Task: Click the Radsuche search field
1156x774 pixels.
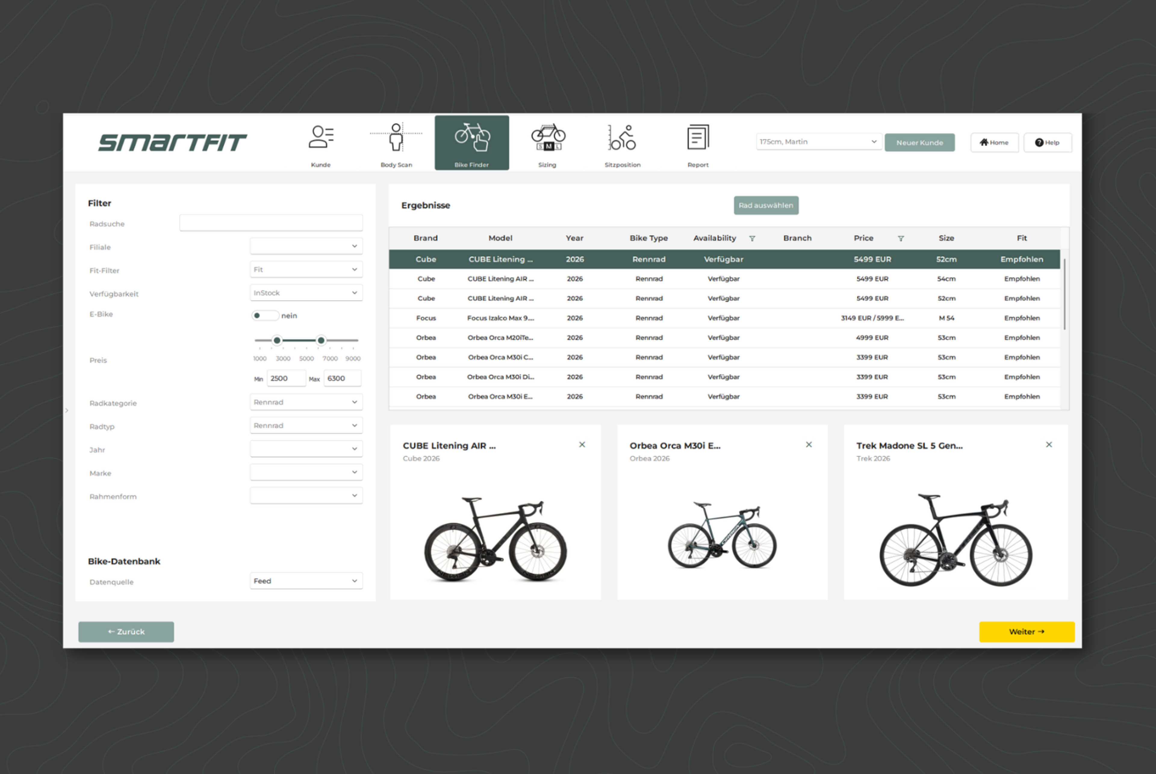Action: (x=271, y=223)
